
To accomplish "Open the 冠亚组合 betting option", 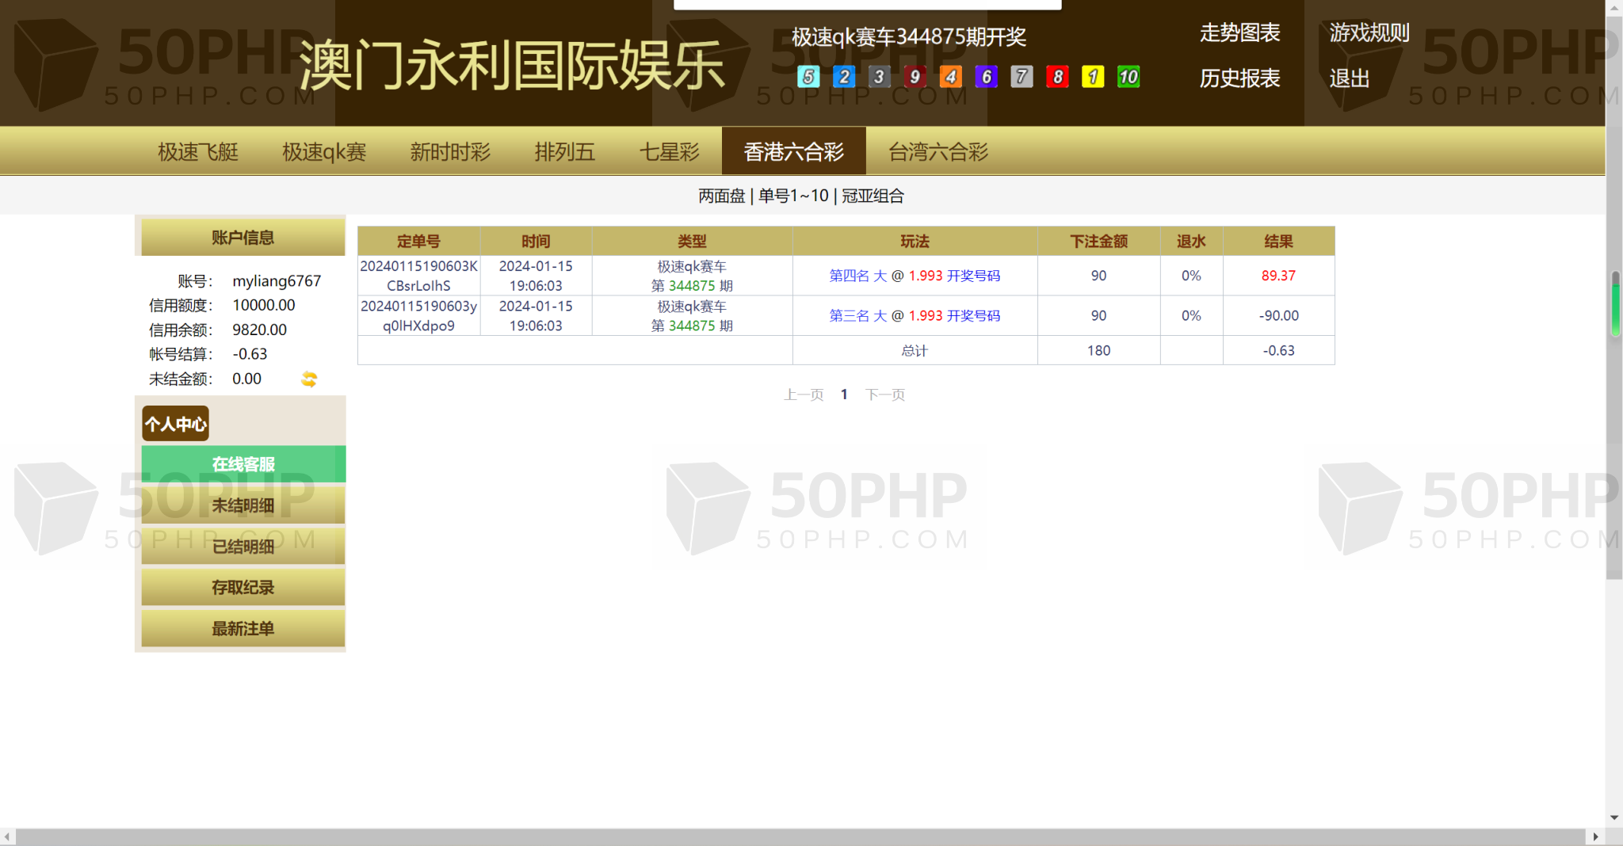I will click(873, 196).
